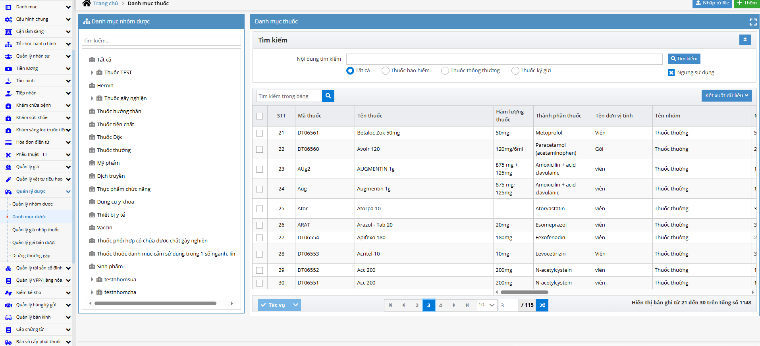Click the drug group tree horizontal scrollbar
The image size is (760, 346).
tap(155, 303)
